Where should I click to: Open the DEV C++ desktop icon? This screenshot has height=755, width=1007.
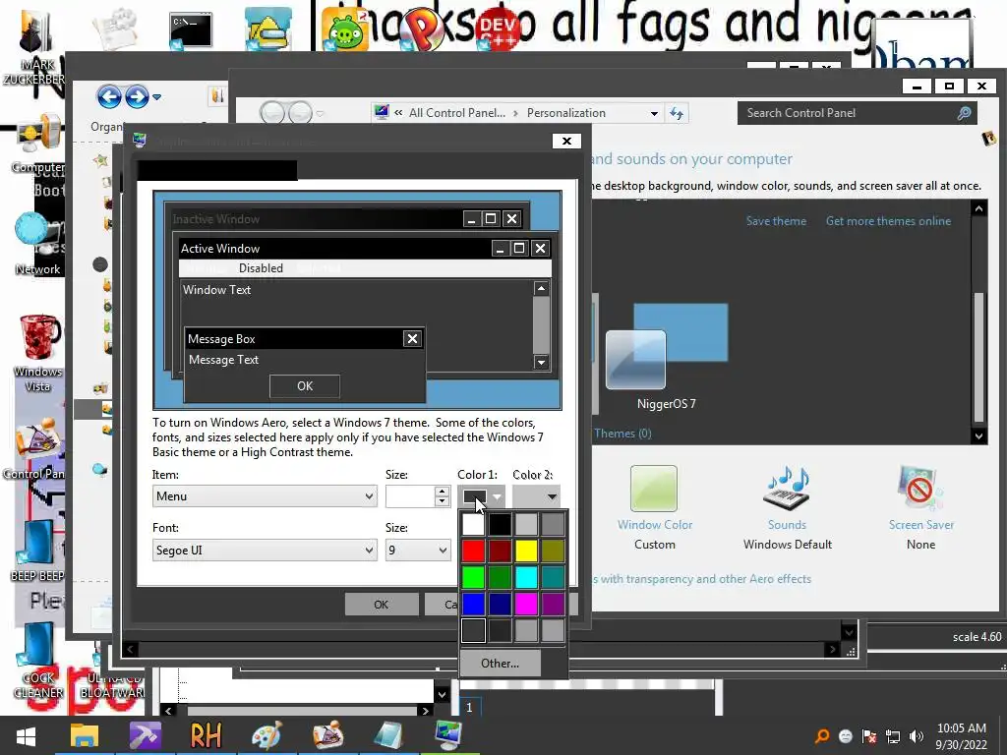(x=500, y=30)
